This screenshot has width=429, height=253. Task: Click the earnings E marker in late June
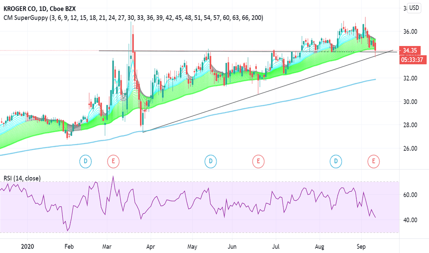[258, 161]
